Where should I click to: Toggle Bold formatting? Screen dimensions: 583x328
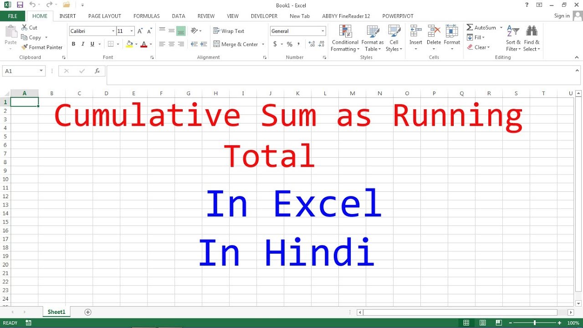tap(73, 44)
